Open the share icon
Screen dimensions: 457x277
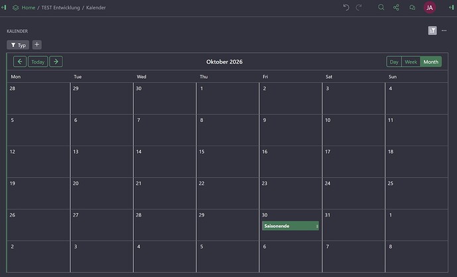click(x=396, y=7)
